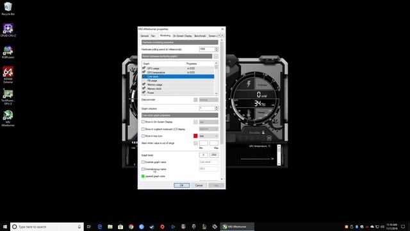Click graph list vertical scrollbar down arrow
Viewport: 410px width, 231px height.
click(217, 94)
